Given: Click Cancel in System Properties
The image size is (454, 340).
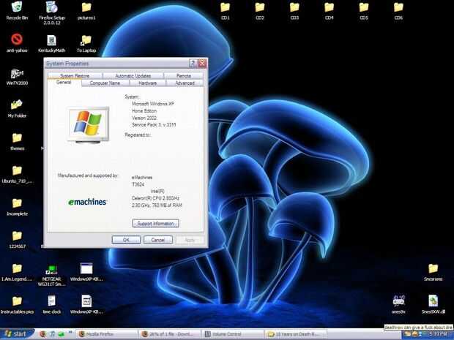Looking at the screenshot, I should click(x=157, y=240).
